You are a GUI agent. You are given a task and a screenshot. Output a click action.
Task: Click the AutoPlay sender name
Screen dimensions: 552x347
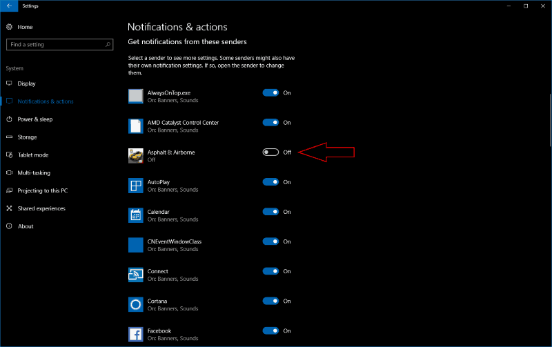[x=159, y=182]
